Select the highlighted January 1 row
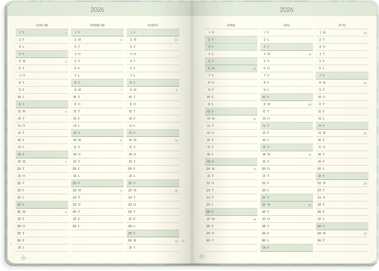This screenshot has height=271, width=379. pos(42,32)
